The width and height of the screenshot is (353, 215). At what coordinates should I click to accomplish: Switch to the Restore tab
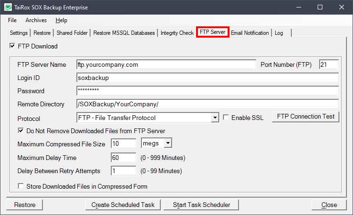42,33
